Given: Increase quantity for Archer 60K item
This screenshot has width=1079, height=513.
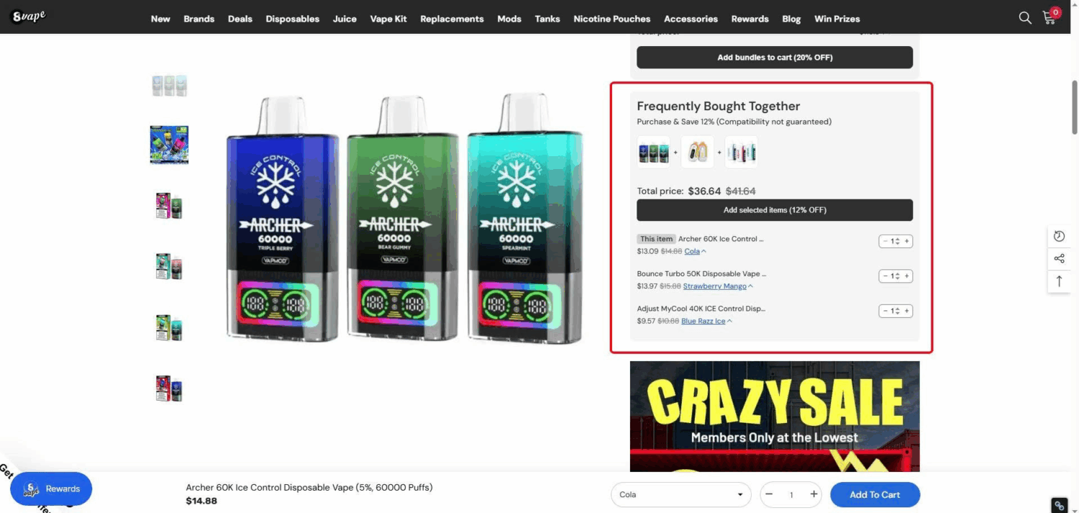Looking at the screenshot, I should coord(907,241).
